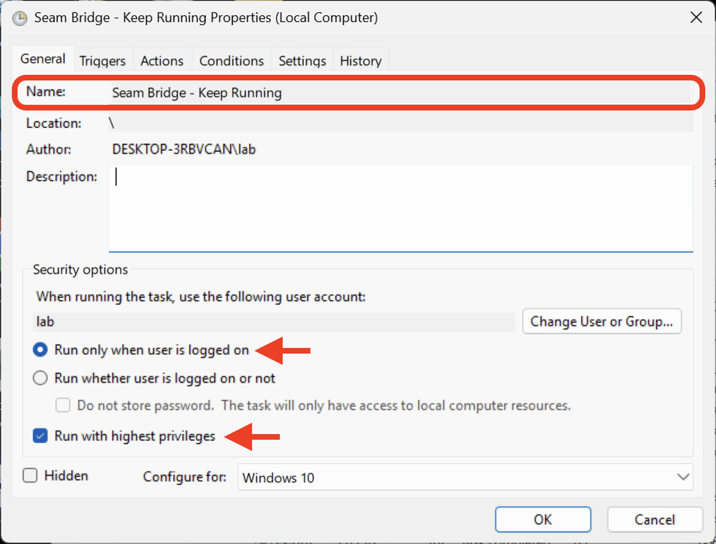Select the General tab

pos(43,59)
